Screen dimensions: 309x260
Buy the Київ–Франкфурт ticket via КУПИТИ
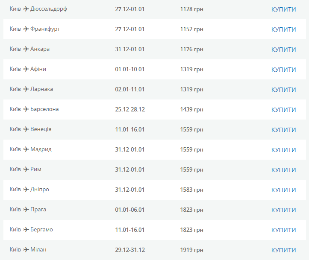point(283,29)
